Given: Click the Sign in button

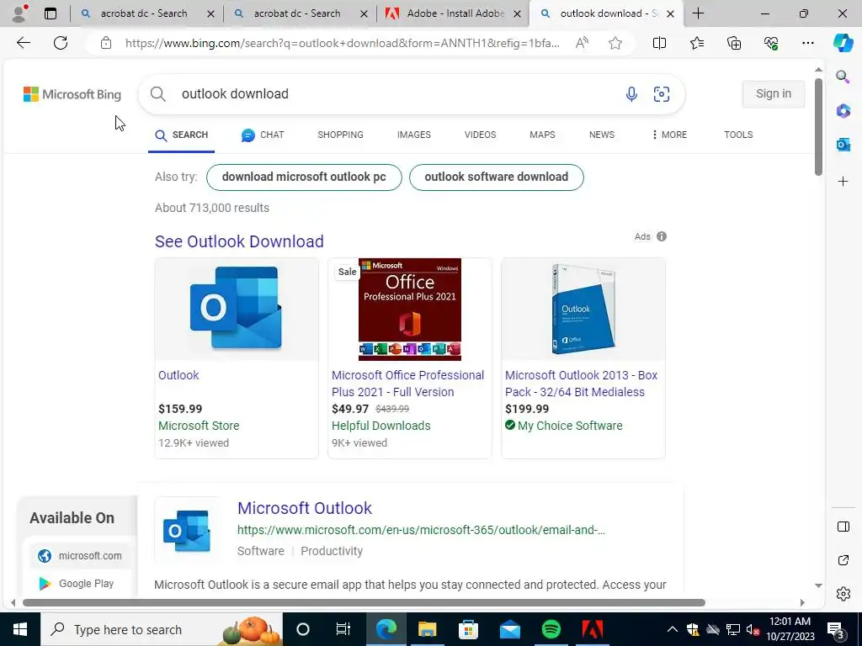Looking at the screenshot, I should click(774, 94).
